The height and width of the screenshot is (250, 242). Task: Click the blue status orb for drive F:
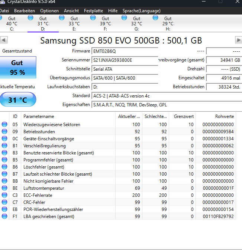pyautogui.click(x=93, y=17)
